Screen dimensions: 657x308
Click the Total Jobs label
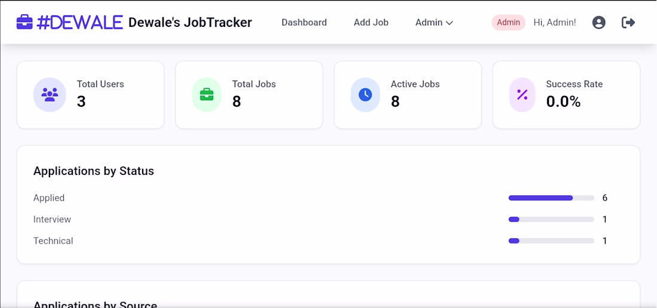[x=254, y=84]
